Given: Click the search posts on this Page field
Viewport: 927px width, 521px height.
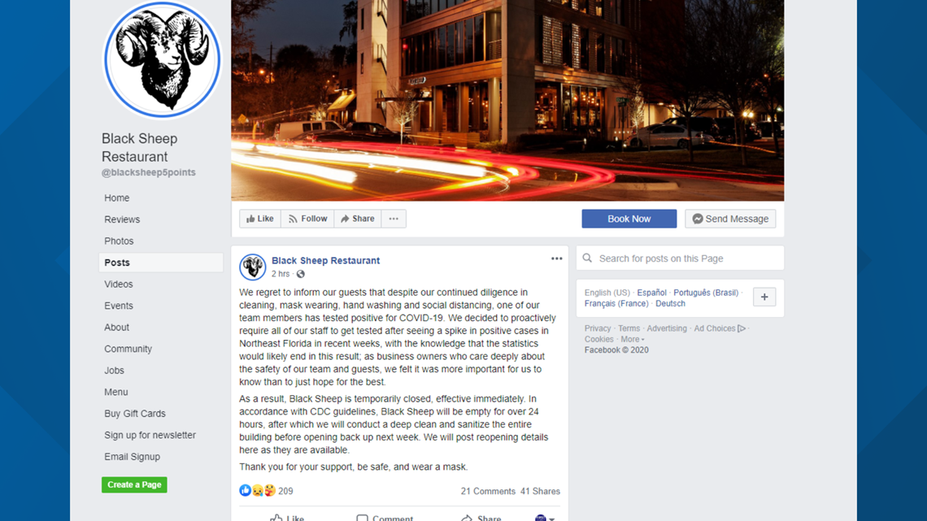Looking at the screenshot, I should (x=680, y=258).
